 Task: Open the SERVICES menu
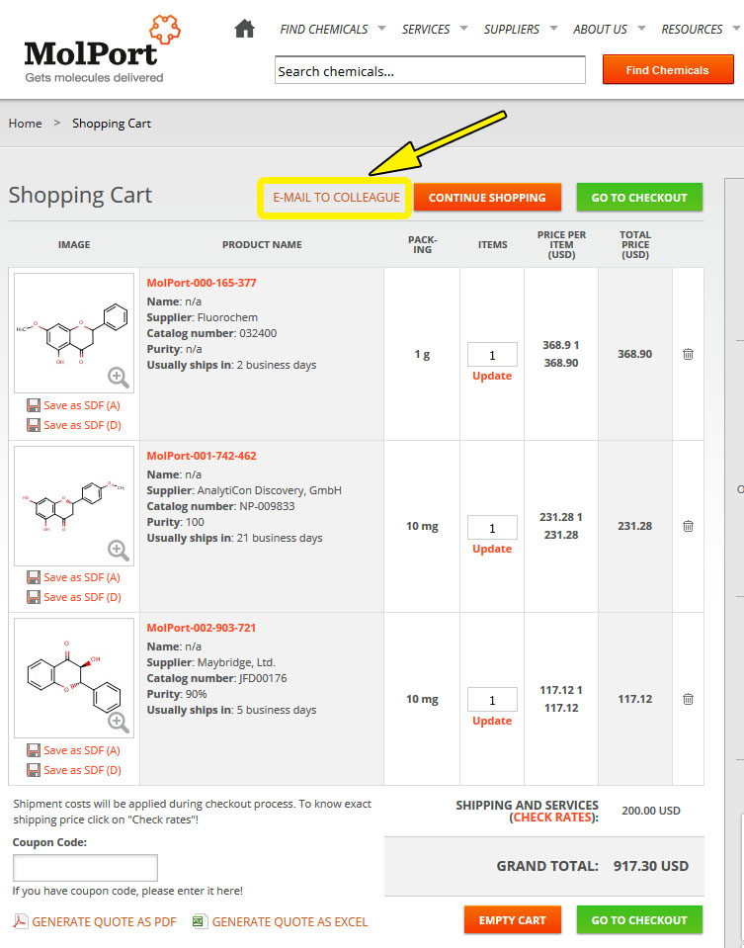tap(426, 29)
